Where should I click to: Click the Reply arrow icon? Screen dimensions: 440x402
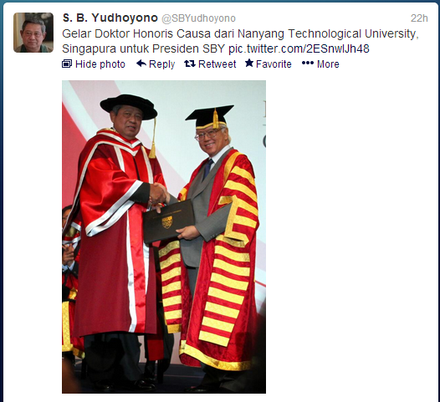(x=141, y=64)
